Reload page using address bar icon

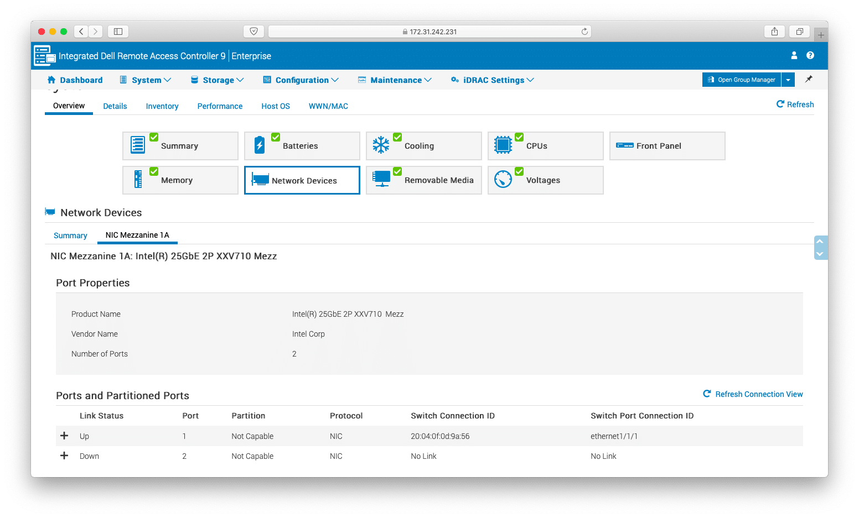click(584, 32)
